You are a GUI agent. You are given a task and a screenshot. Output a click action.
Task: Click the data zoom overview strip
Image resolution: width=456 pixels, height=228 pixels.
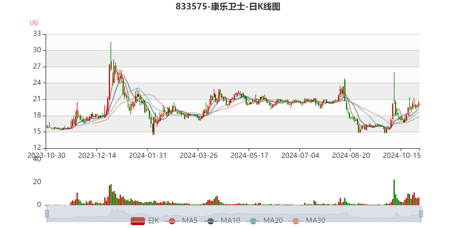click(x=234, y=214)
